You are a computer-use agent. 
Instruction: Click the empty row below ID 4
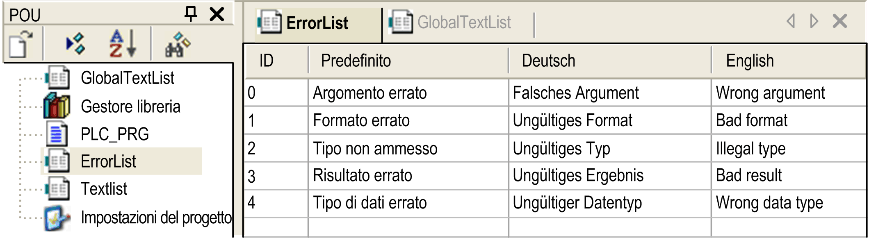555,227
